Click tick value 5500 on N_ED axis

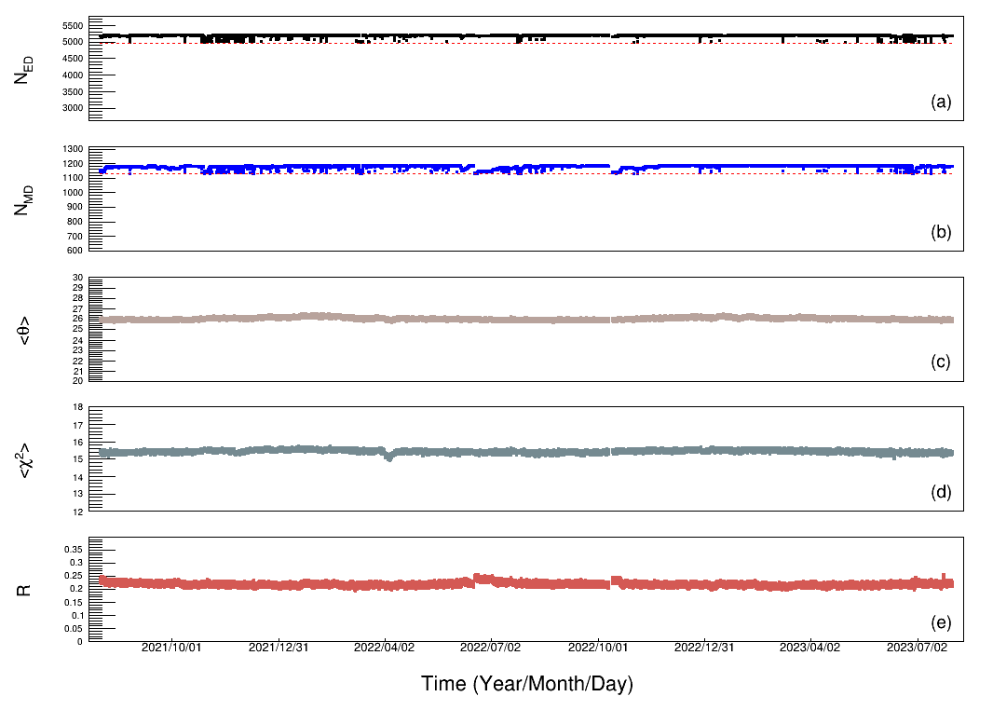pyautogui.click(x=73, y=26)
